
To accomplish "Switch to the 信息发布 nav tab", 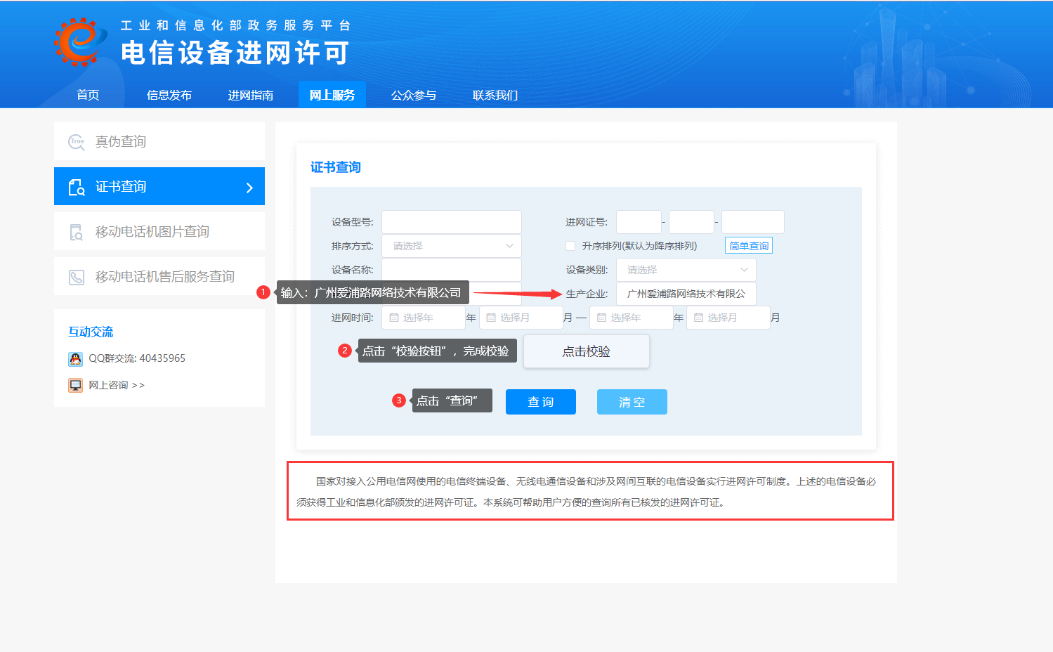I will [x=169, y=95].
